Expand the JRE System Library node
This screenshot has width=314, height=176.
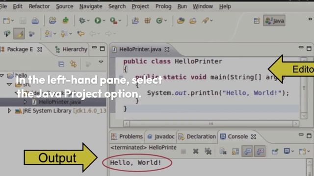[9, 110]
